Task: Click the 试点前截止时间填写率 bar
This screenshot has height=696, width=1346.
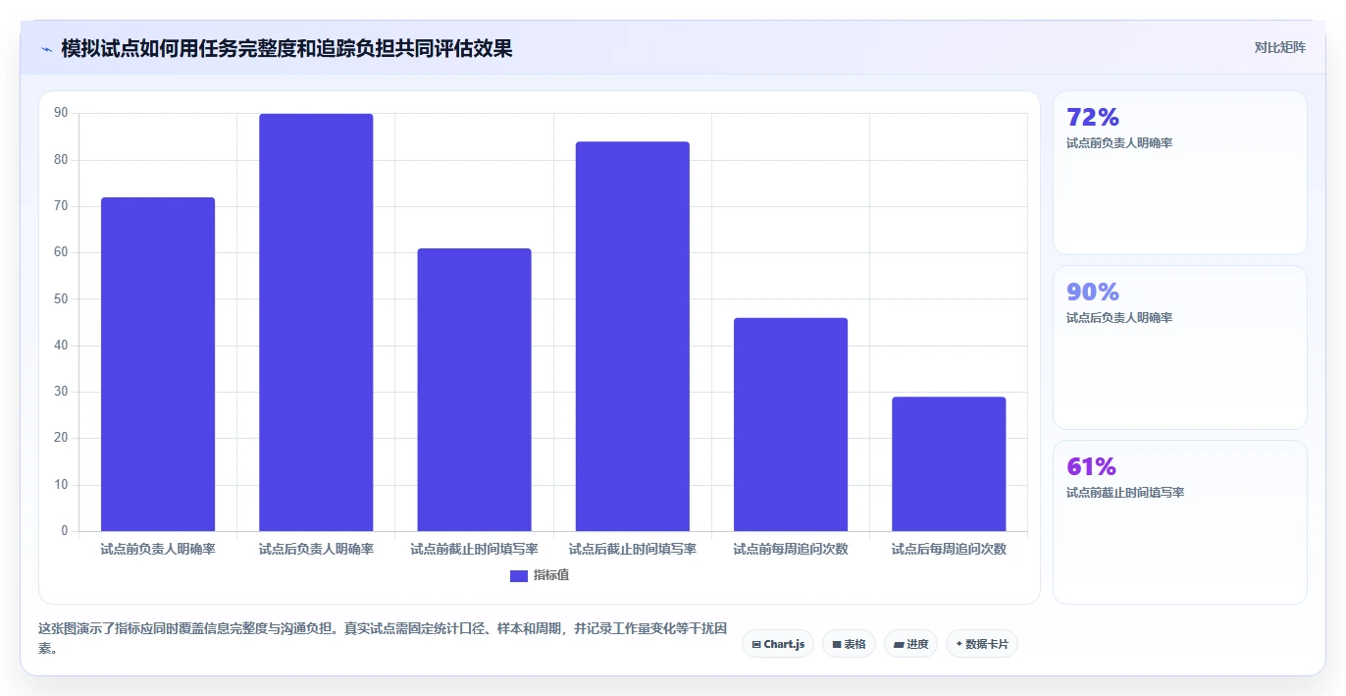Action: [474, 390]
